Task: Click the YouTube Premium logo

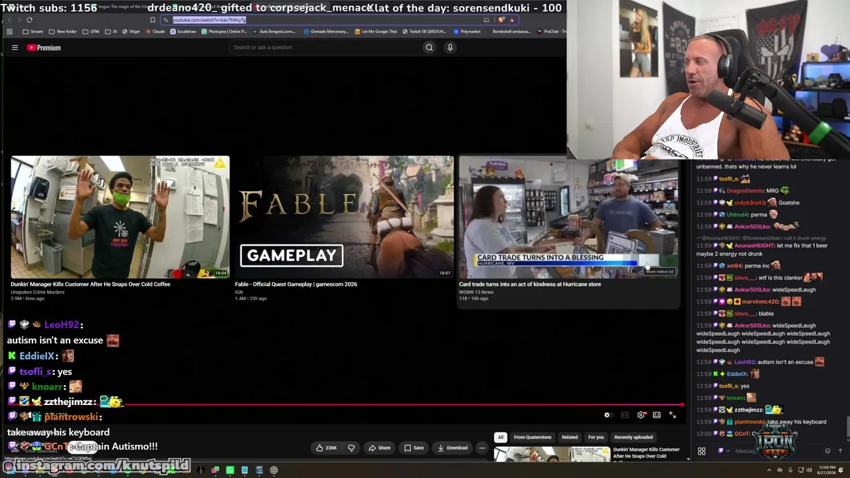Action: 44,48
